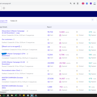Open the external link icon beside MASTER CAMPAIGN-(October 29th)

coord(27,78)
